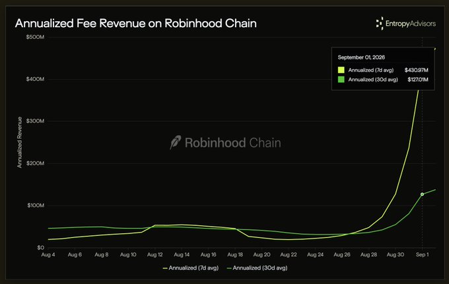Click the Annualized (30d avg) label in tooltip
This screenshot has height=284, width=449.
[x=373, y=80]
